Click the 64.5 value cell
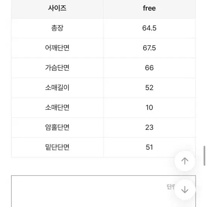 click(x=149, y=28)
